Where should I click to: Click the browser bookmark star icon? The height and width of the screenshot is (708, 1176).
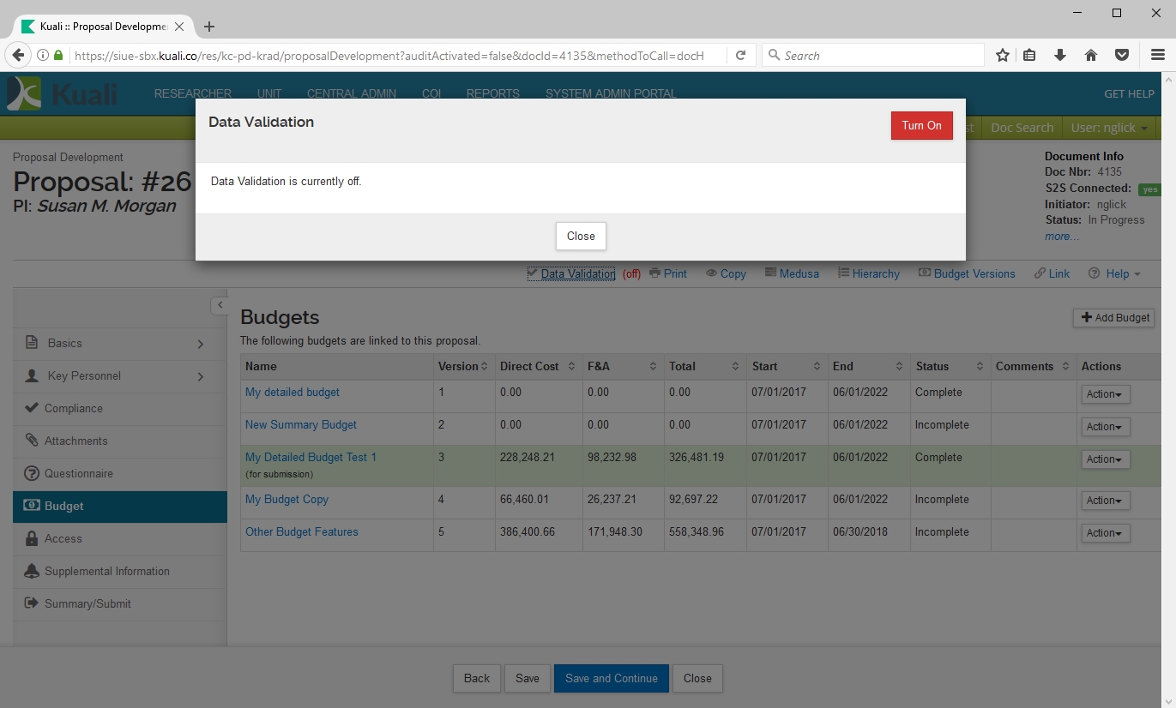[1002, 55]
